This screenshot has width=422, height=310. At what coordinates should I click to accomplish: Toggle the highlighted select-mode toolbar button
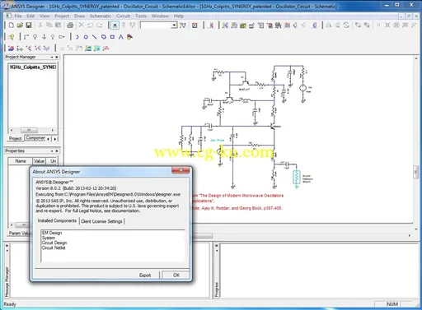(115, 25)
